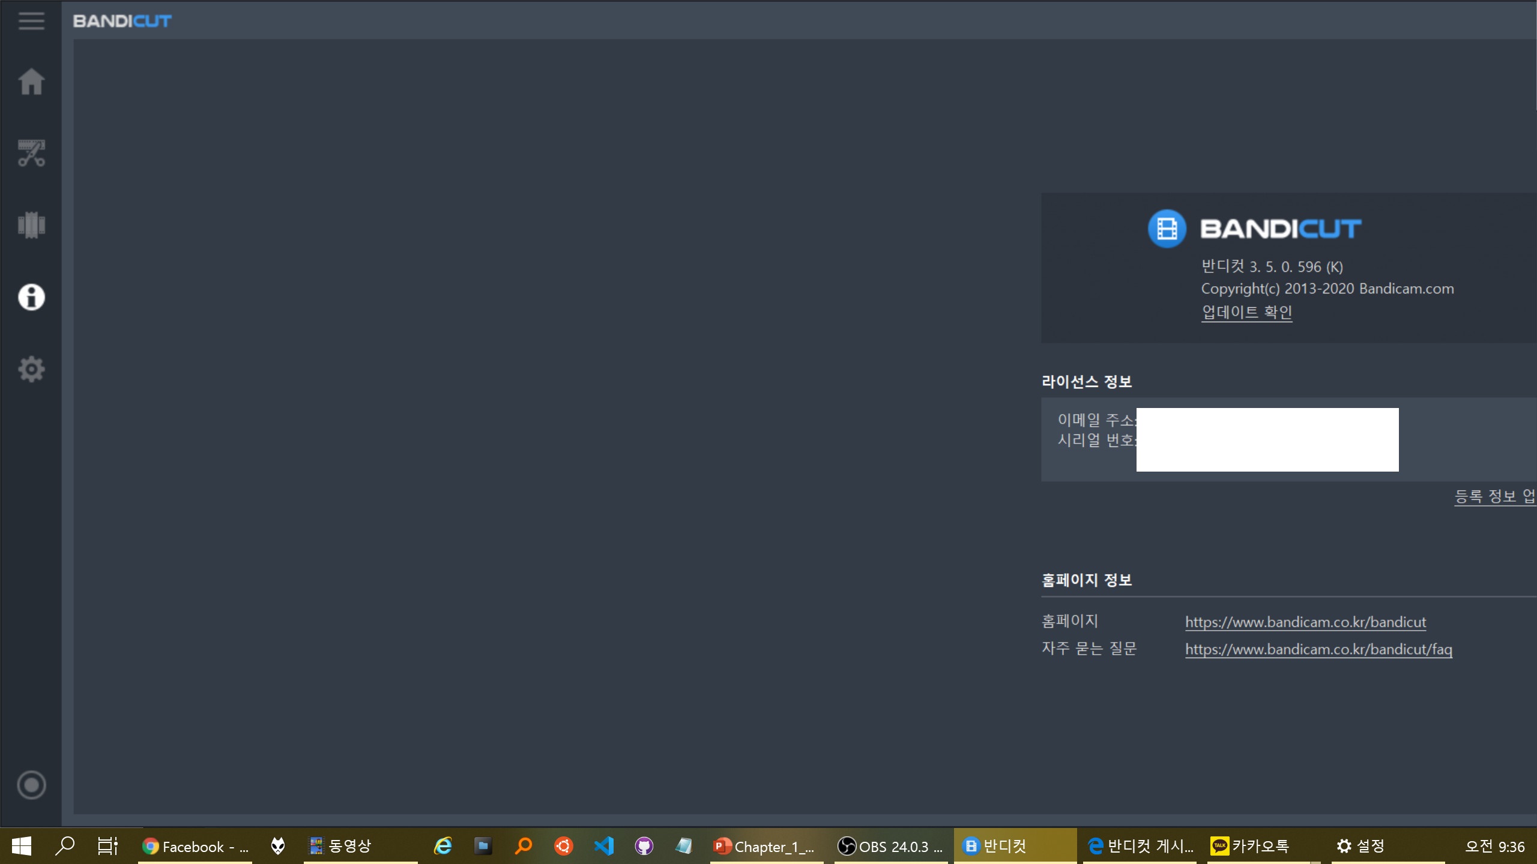Open Task View on the taskbar
This screenshot has width=1537, height=864.
pyautogui.click(x=108, y=846)
